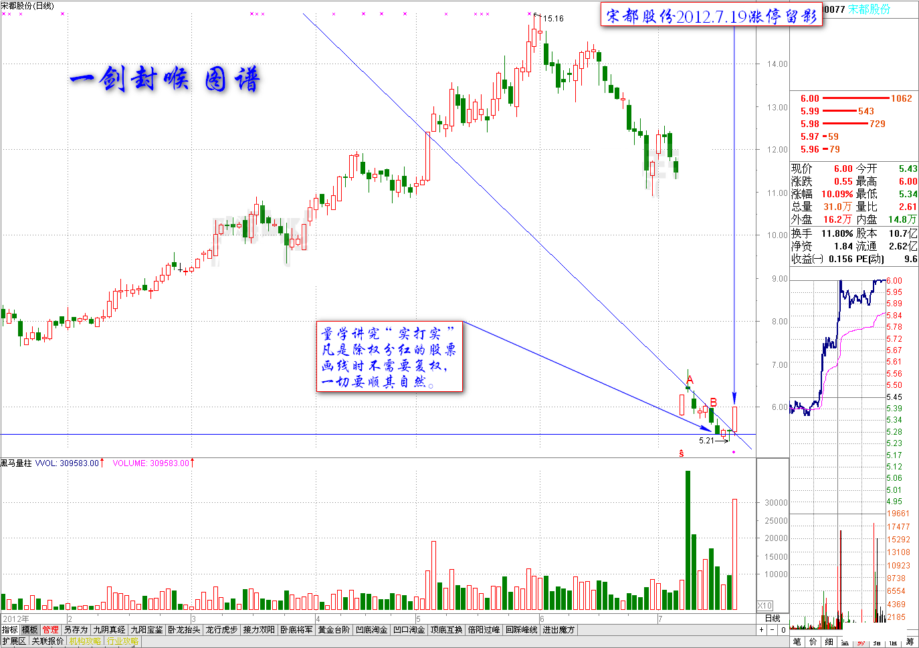Click the 关联报价 button

pyautogui.click(x=47, y=641)
